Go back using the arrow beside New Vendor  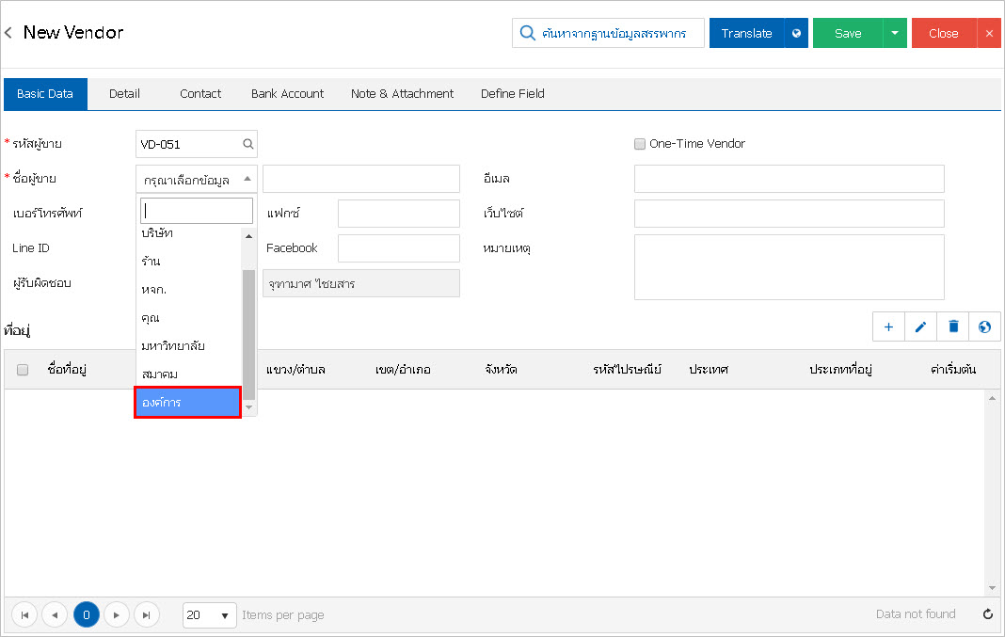click(8, 33)
